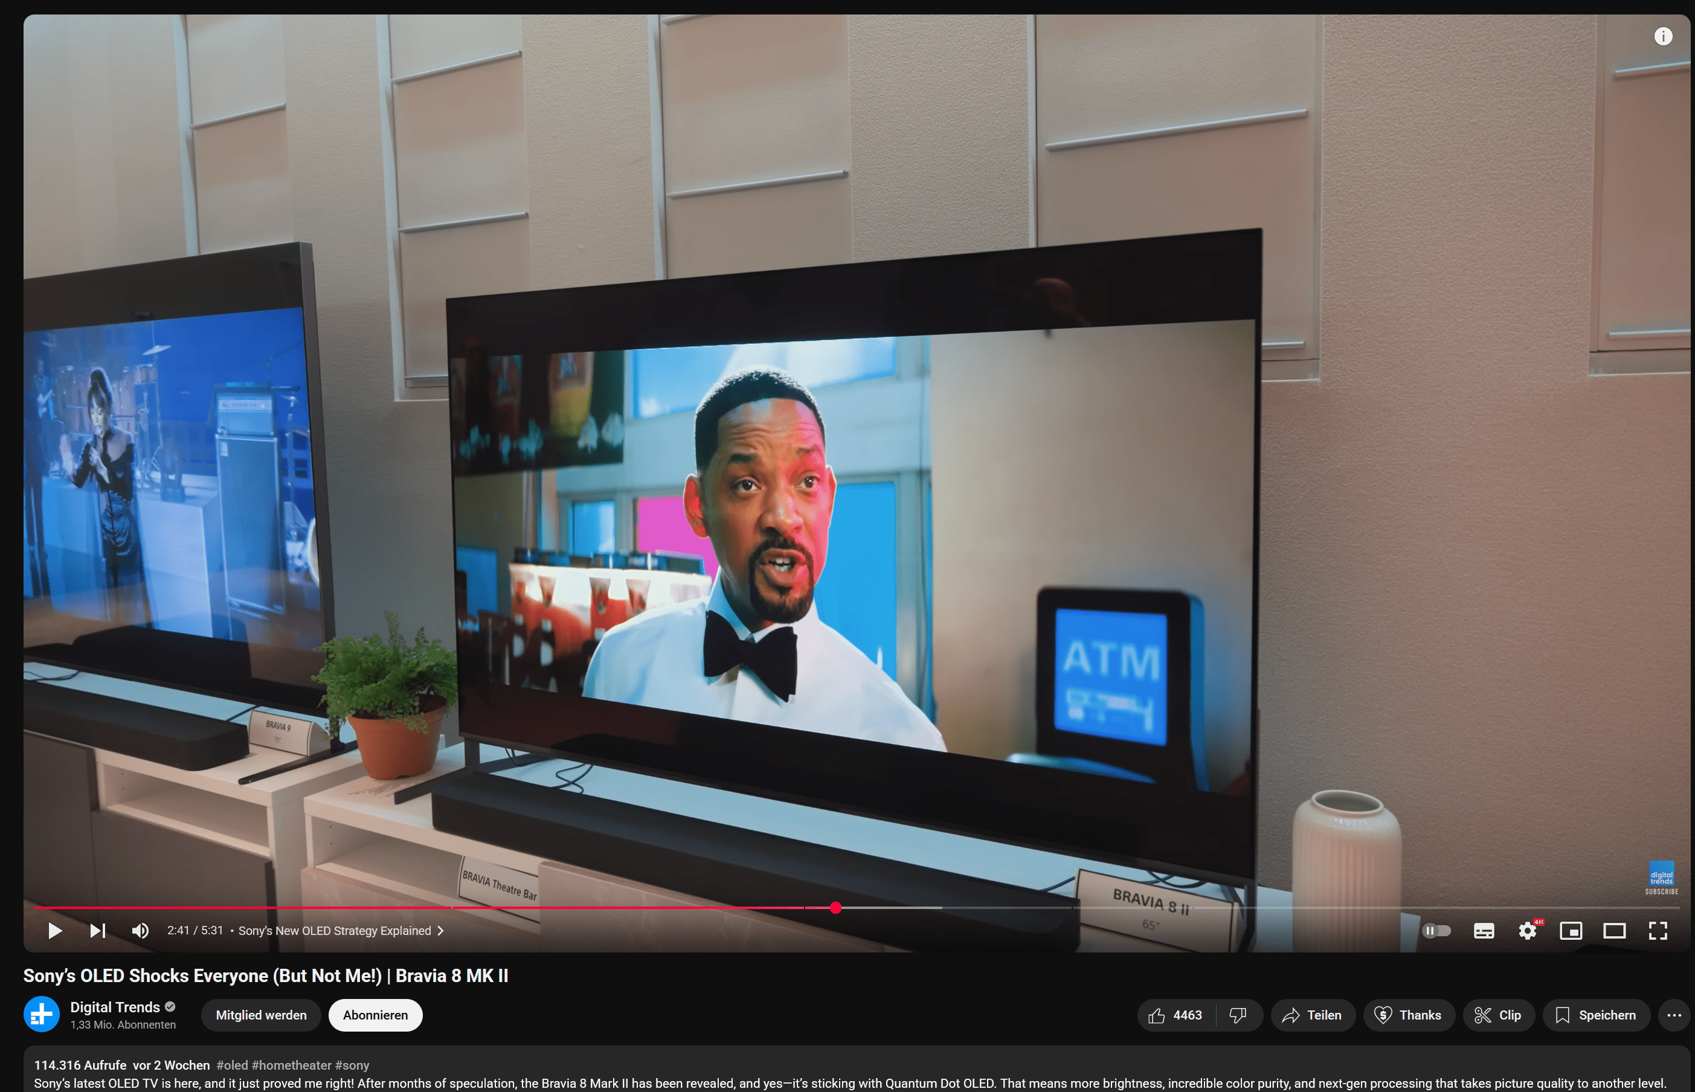This screenshot has height=1092, width=1695.
Task: Open the more actions three-dot menu
Action: click(1674, 1015)
